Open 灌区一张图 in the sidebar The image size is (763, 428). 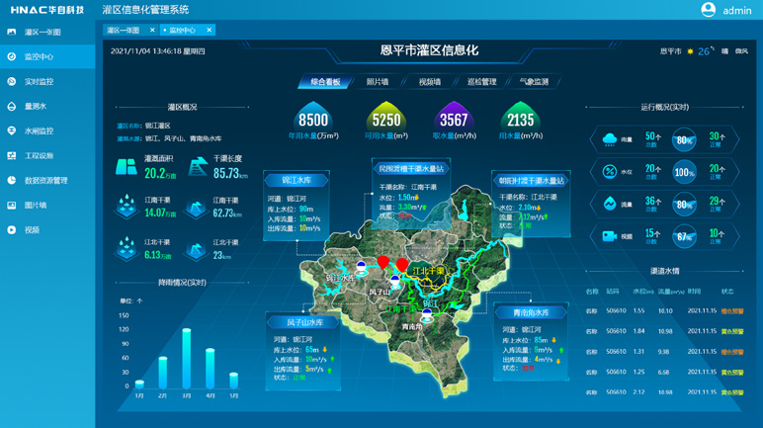tap(42, 33)
